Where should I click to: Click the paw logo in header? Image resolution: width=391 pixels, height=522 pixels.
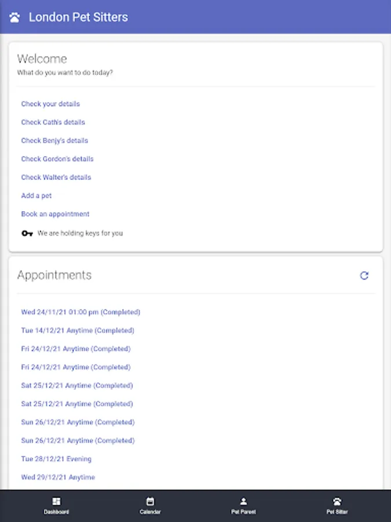15,17
